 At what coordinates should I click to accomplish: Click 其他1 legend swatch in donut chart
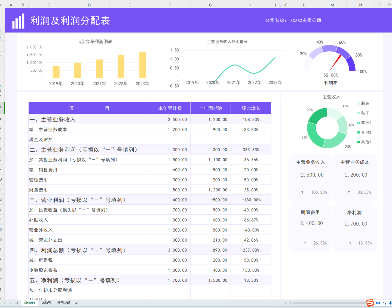(359, 123)
